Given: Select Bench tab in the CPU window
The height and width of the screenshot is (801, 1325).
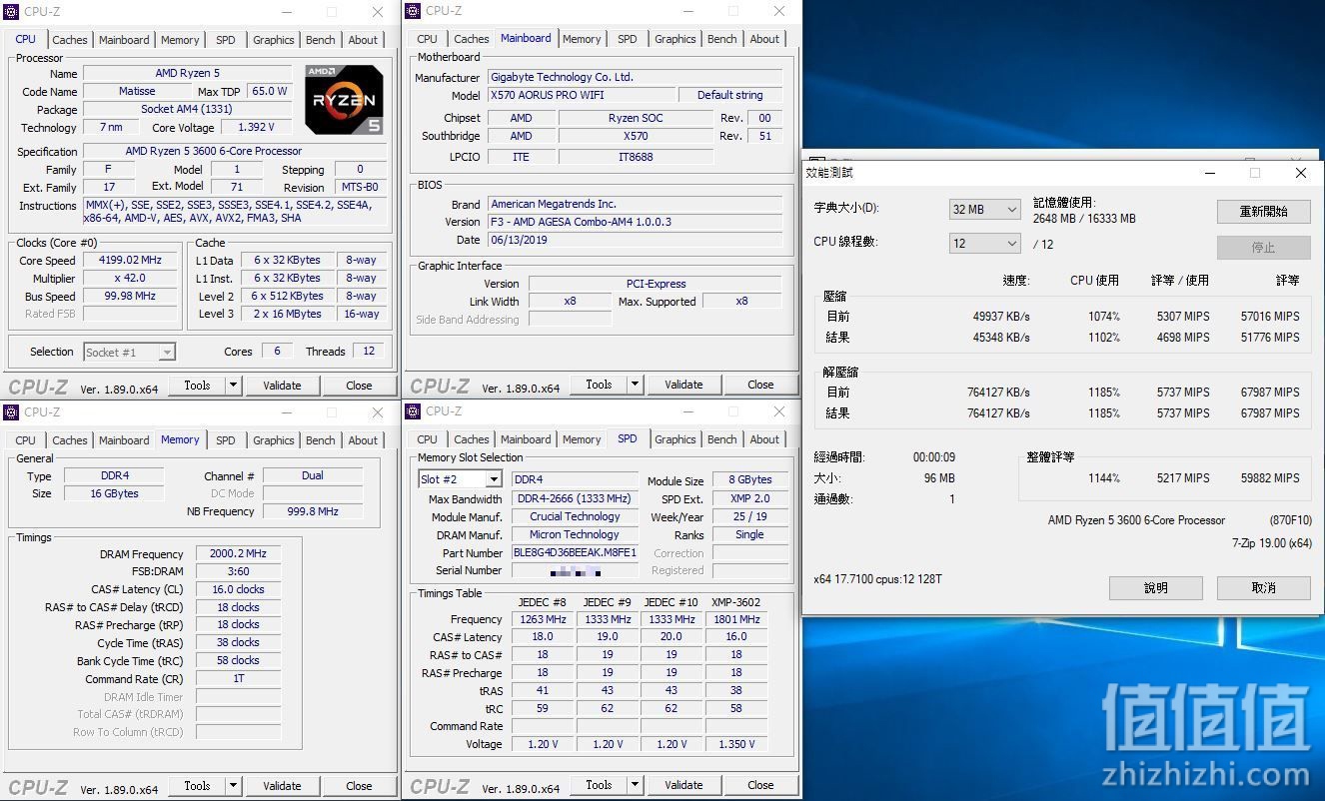Looking at the screenshot, I should (x=321, y=40).
